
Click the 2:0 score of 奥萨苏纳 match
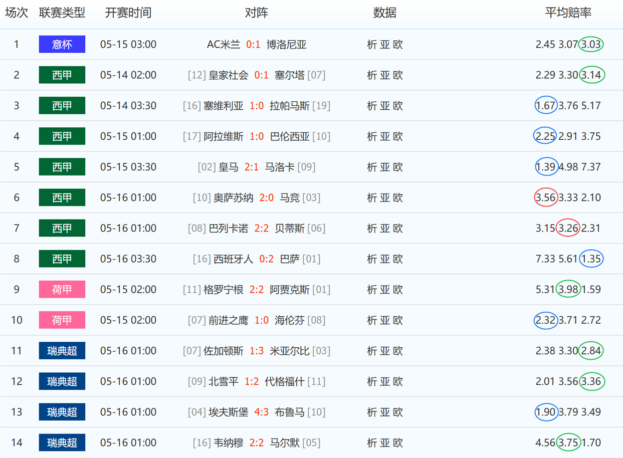[266, 198]
